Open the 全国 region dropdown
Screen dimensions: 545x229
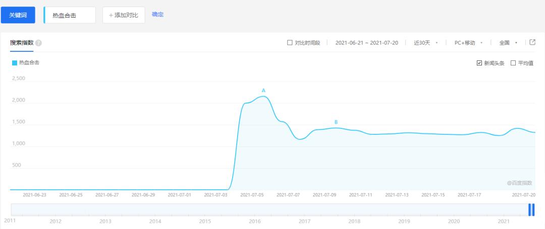click(x=508, y=43)
